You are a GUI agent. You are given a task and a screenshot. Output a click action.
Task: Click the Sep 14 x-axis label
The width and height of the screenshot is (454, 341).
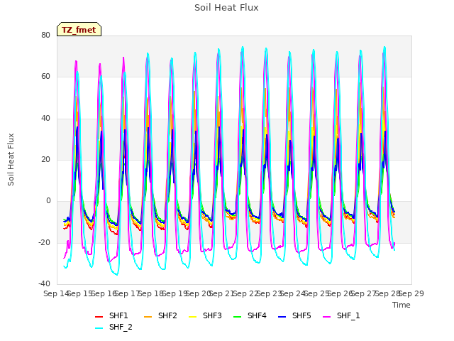click(56, 293)
